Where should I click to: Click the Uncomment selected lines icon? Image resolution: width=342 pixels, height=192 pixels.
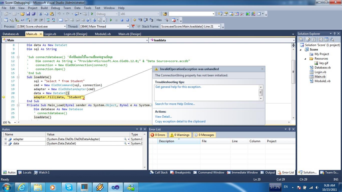pyautogui.click(x=53, y=20)
